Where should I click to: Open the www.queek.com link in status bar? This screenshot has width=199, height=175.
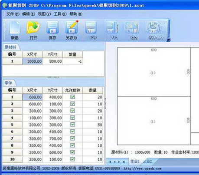click(x=142, y=168)
